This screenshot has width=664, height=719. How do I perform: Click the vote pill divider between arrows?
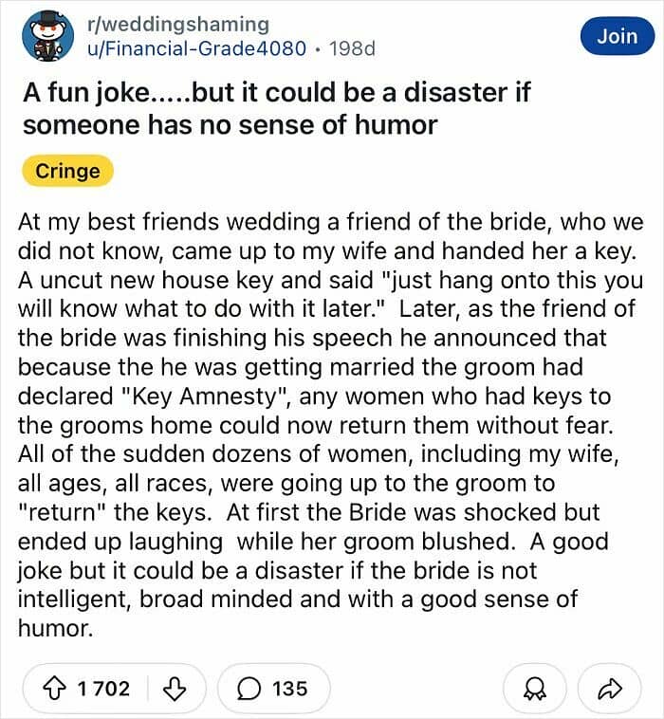pos(148,689)
